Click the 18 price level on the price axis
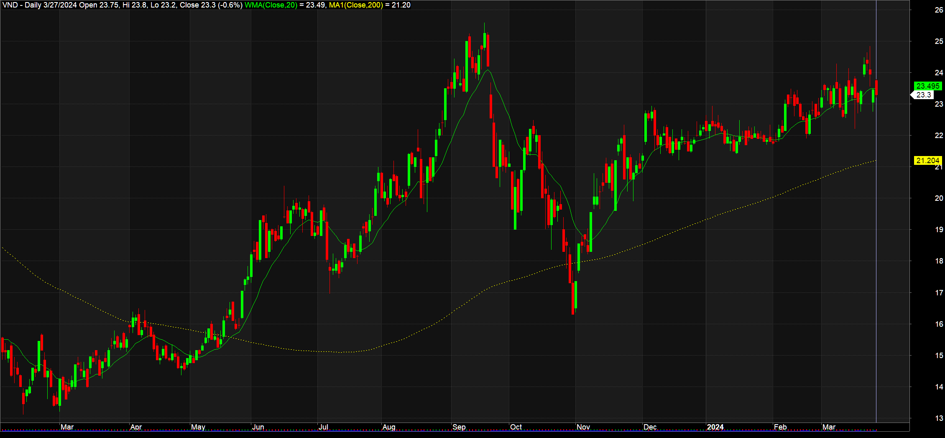This screenshot has height=438, width=945. pyautogui.click(x=939, y=261)
